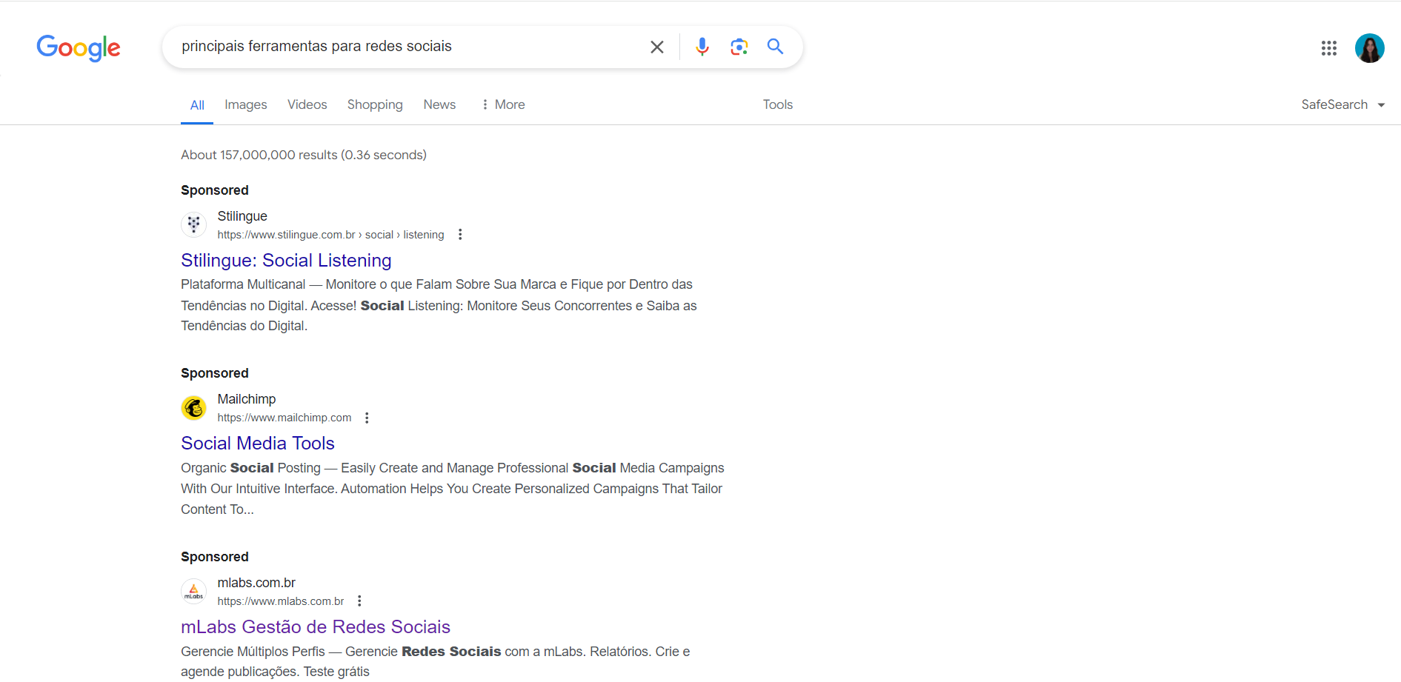1401x682 pixels.
Task: Open the Tools options
Action: coord(777,105)
